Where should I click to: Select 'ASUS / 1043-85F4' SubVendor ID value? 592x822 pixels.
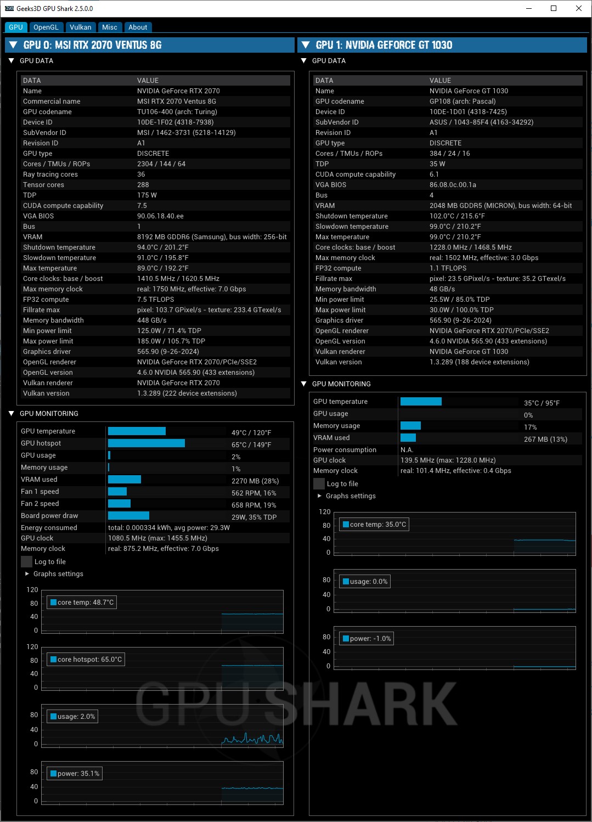[x=459, y=122]
